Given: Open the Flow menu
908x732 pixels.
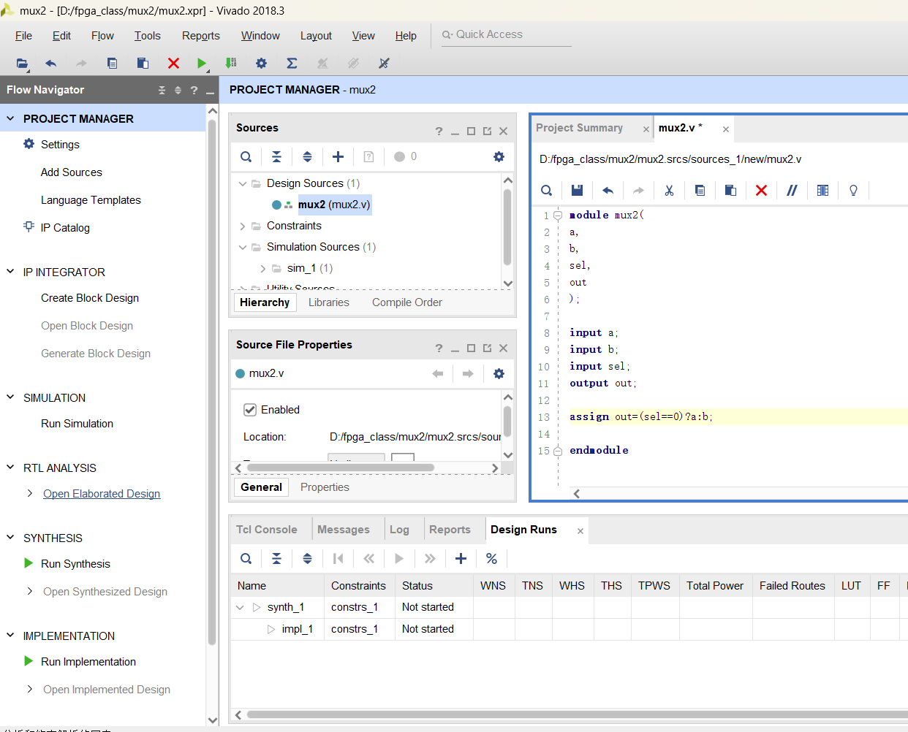Looking at the screenshot, I should 102,36.
